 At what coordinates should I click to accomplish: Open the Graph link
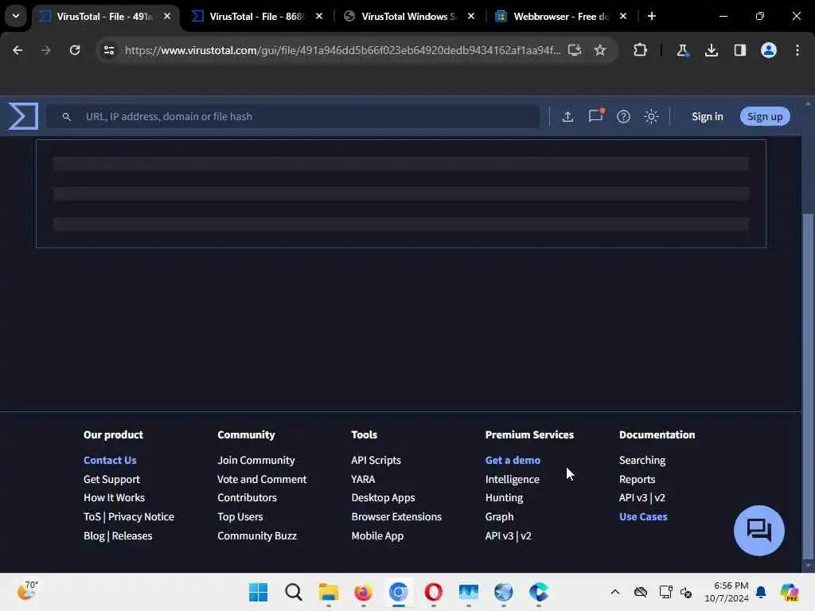499,516
